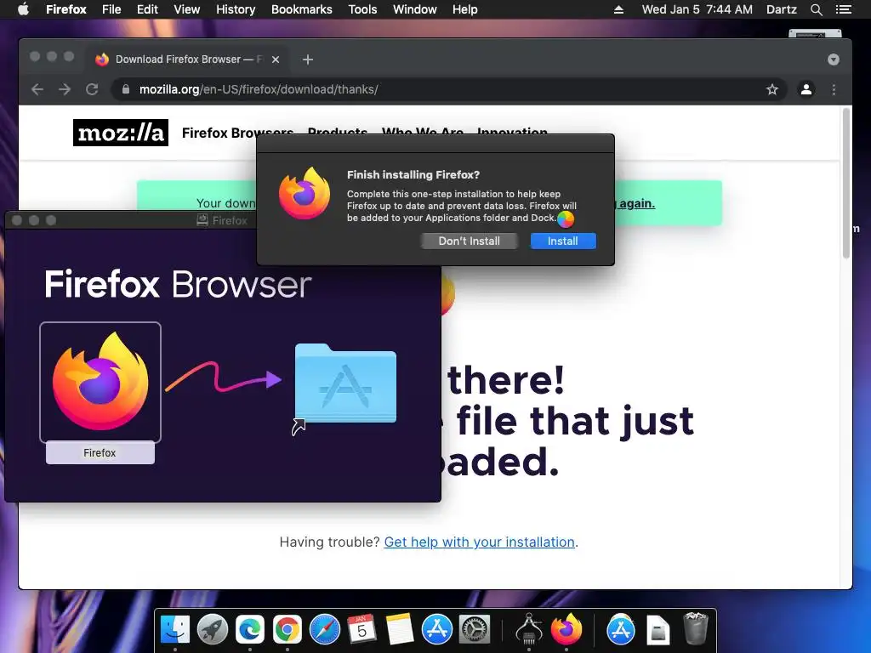Click the Firefox logo in the dialog

coord(305,193)
